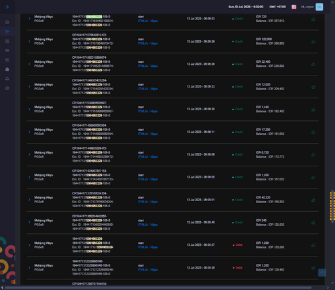Click thumbs-up icon on IDR 12,000 row
Image resolution: width=335 pixels, height=290 pixels.
314,87
